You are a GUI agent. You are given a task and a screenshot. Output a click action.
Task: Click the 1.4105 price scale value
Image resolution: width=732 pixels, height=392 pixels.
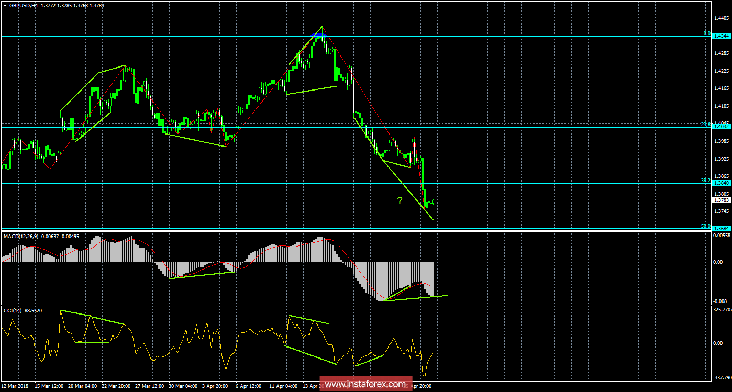click(x=721, y=106)
